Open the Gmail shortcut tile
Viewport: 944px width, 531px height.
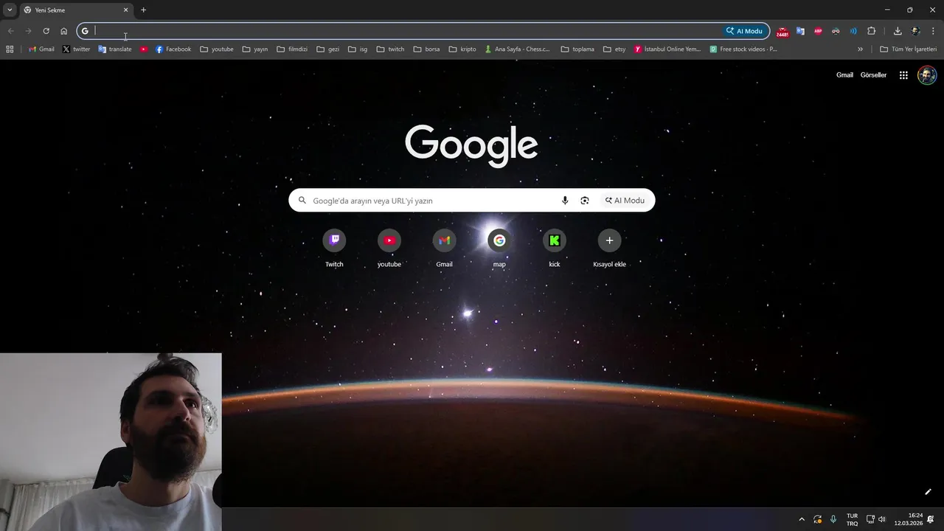click(444, 248)
